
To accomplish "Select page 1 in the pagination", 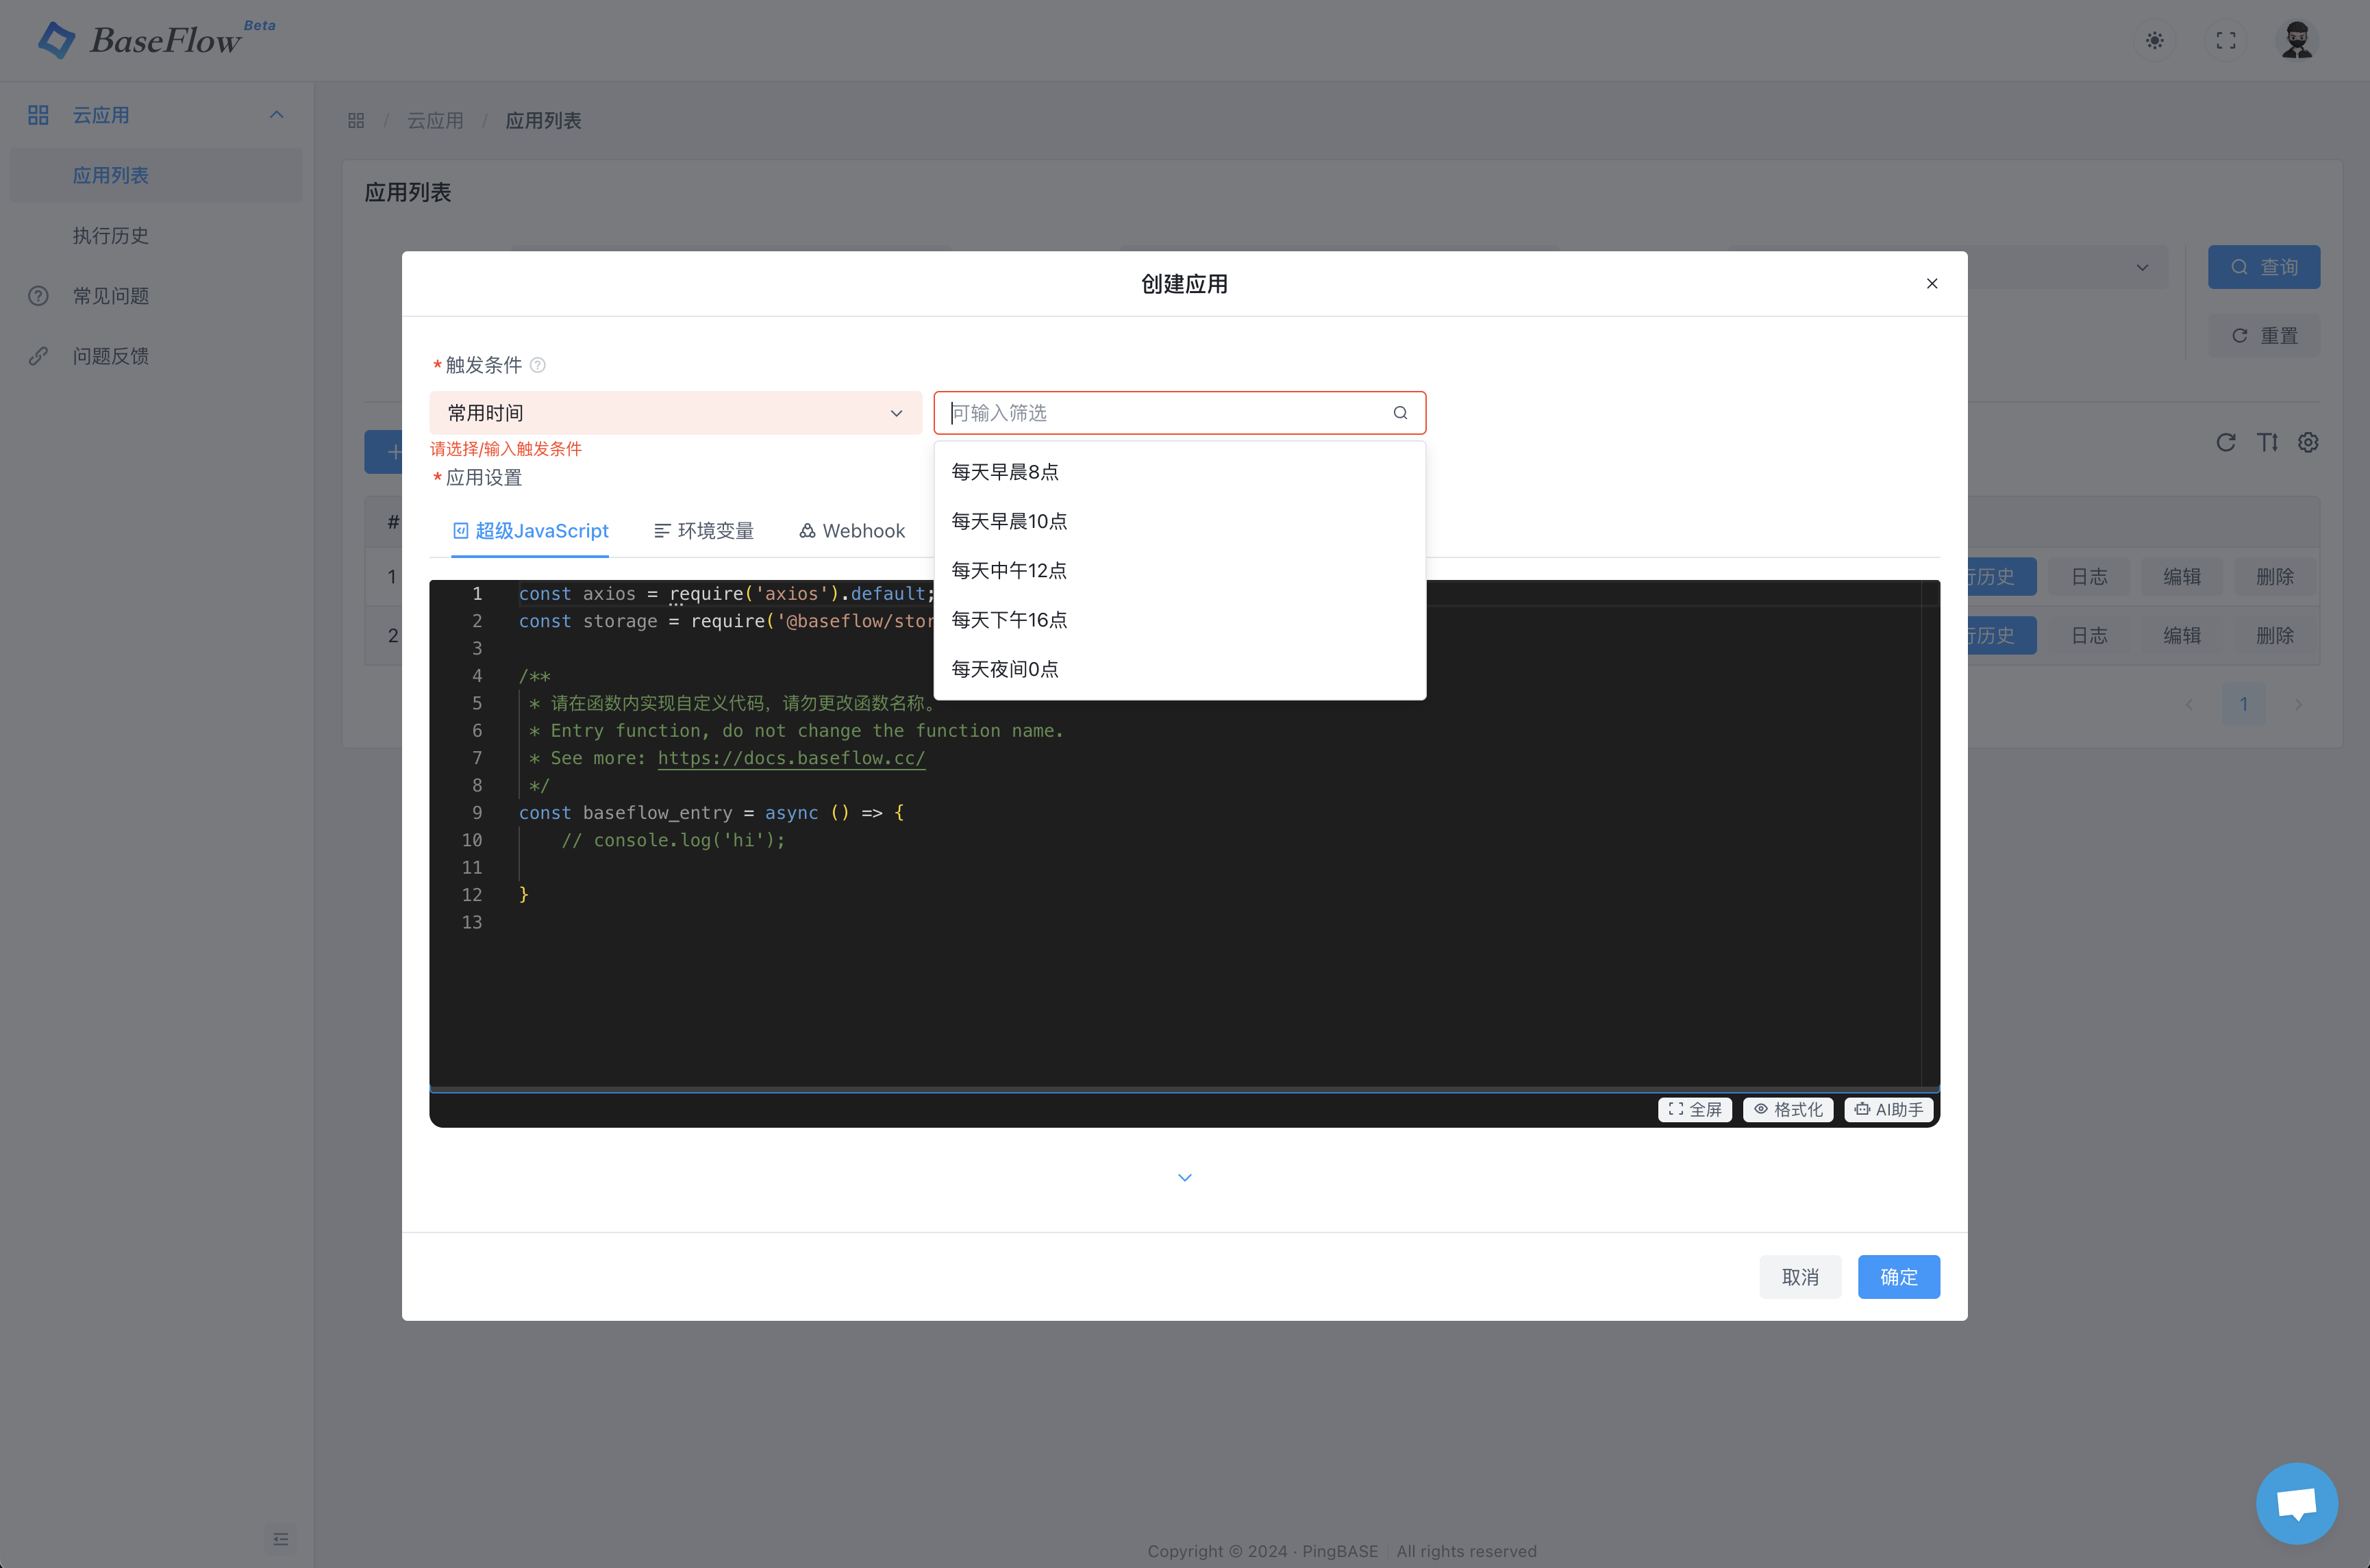I will tap(2244, 705).
